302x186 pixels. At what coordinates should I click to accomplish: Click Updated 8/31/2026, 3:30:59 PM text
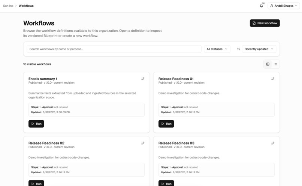[51, 112]
